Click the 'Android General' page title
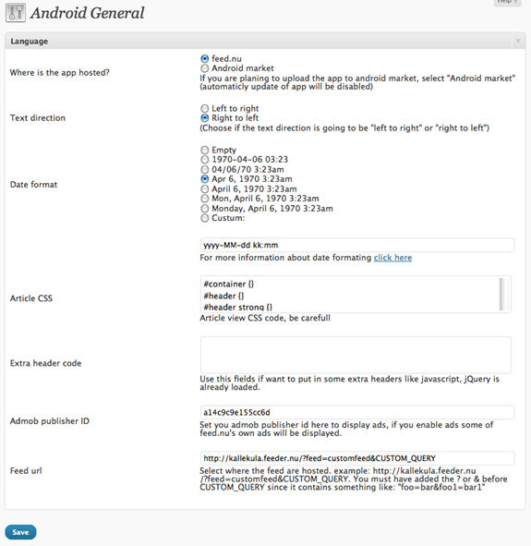The image size is (531, 546). [x=87, y=13]
